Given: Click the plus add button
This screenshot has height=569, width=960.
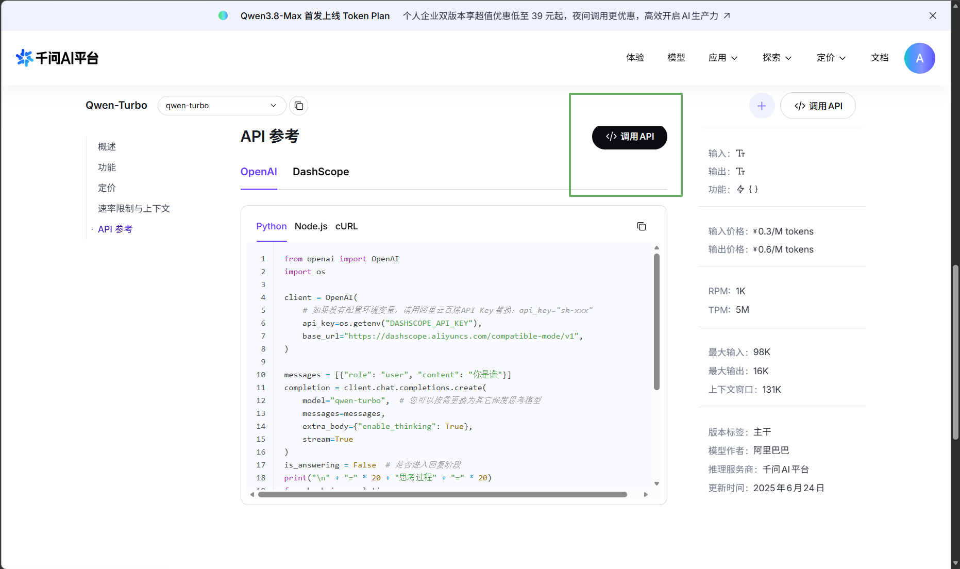Looking at the screenshot, I should 762,106.
